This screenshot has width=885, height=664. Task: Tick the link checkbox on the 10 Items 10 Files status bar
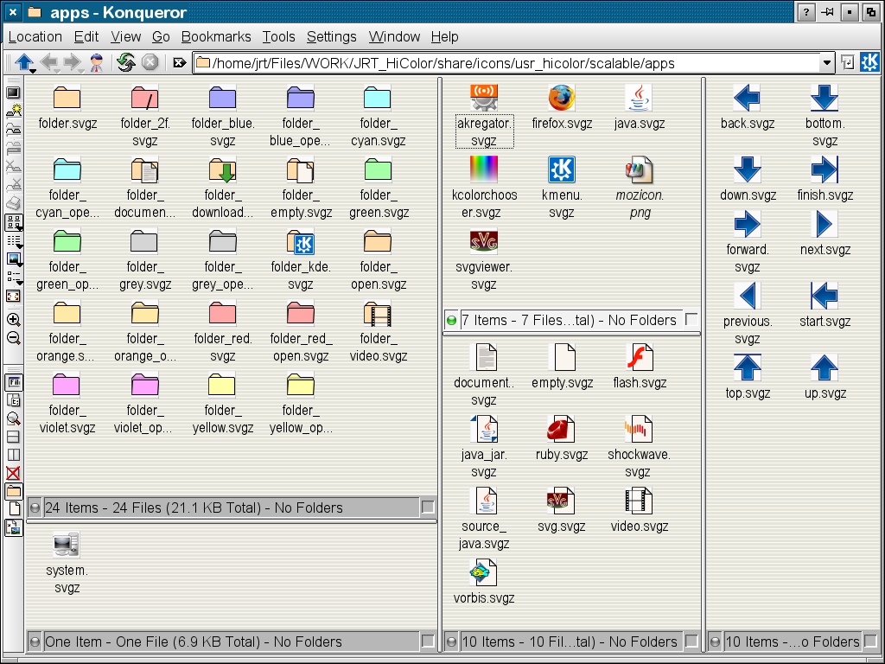[691, 642]
